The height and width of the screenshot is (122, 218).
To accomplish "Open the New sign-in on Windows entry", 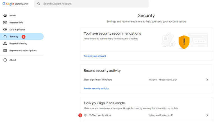I will pyautogui.click(x=98, y=80).
